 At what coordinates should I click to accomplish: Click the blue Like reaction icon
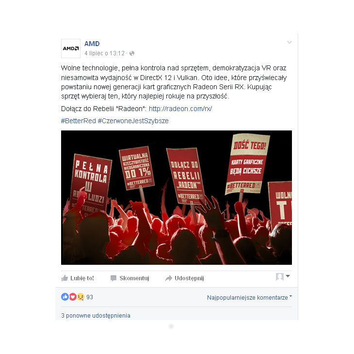pos(65,297)
